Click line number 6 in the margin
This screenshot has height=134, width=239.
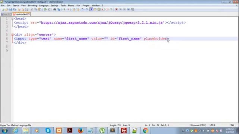click(7, 39)
